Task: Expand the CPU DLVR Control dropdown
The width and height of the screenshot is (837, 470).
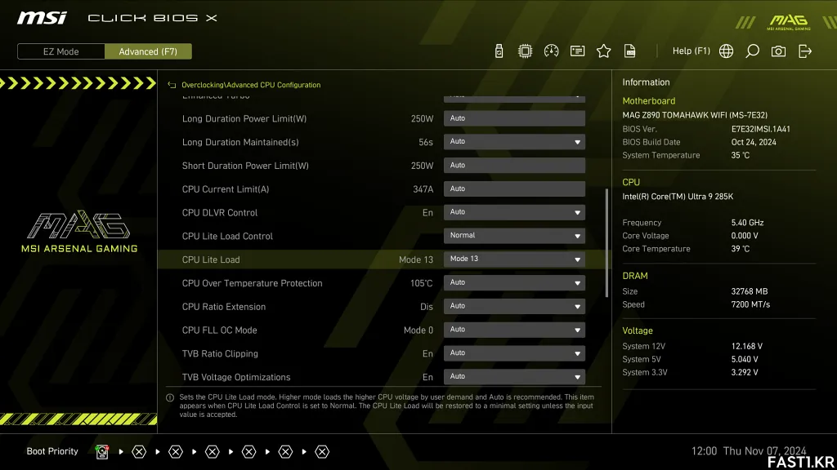Action: click(514, 212)
